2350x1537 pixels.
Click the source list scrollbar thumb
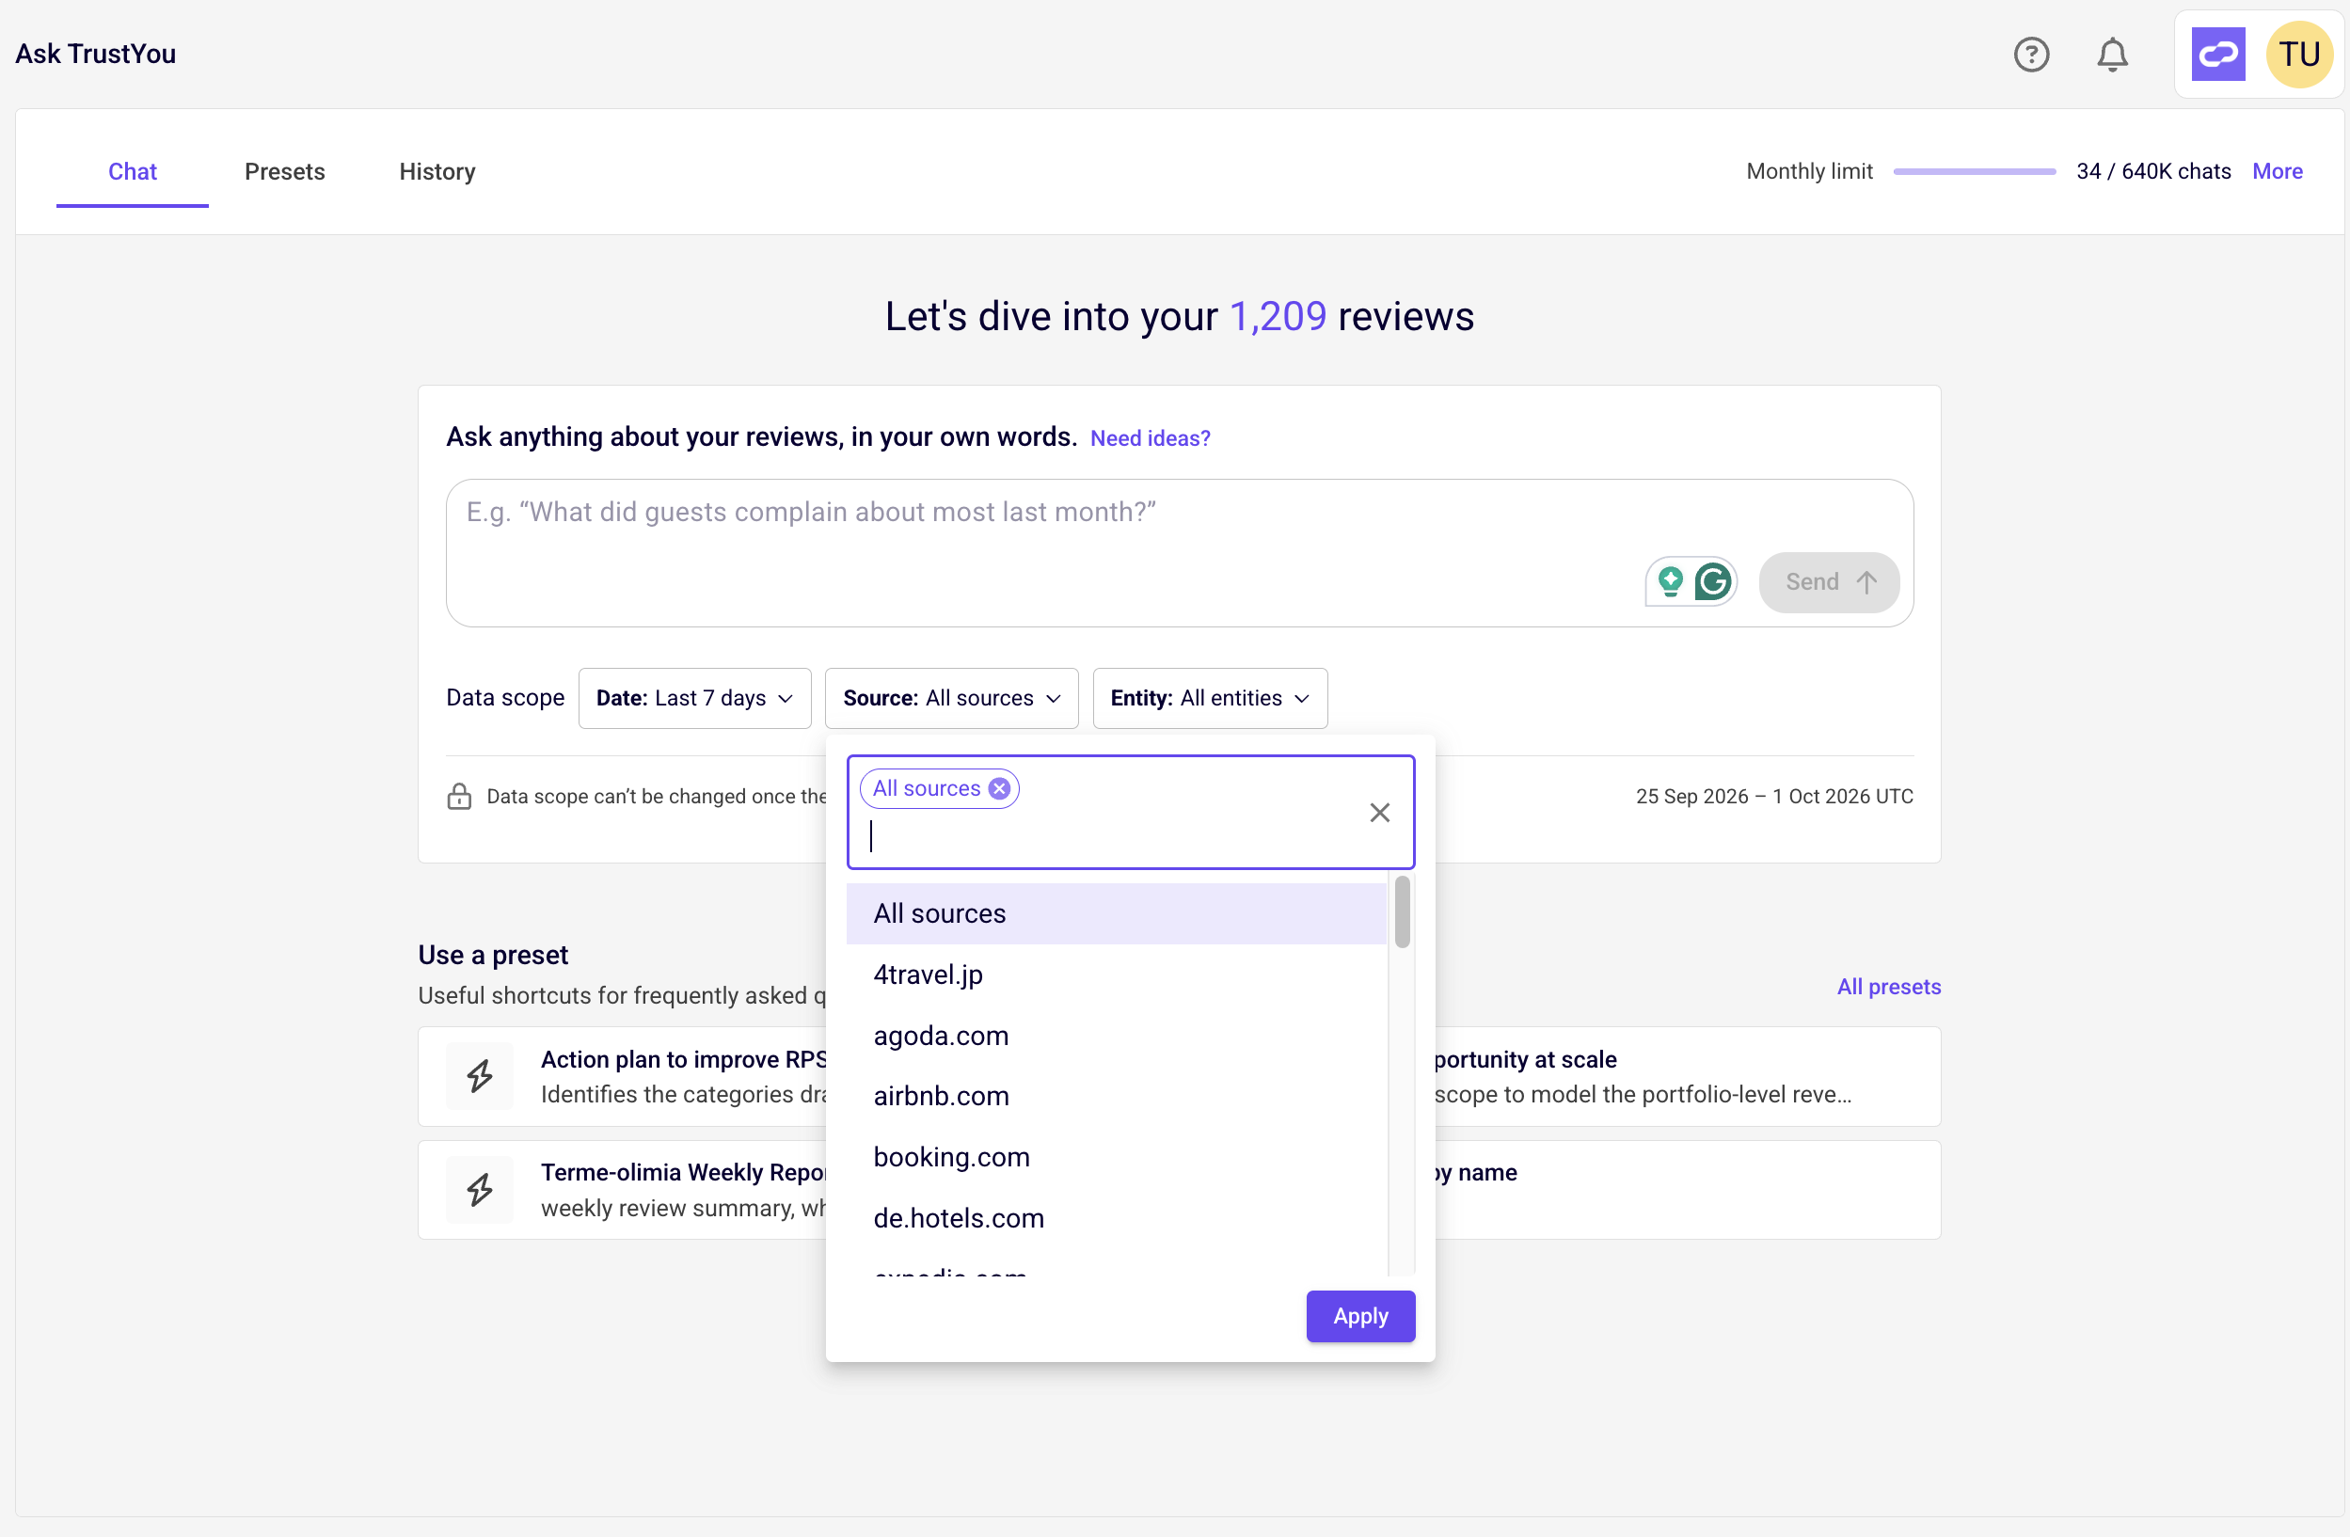(x=1401, y=912)
